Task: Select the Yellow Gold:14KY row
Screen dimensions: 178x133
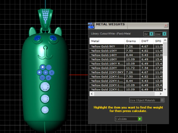Action: tap(126, 55)
